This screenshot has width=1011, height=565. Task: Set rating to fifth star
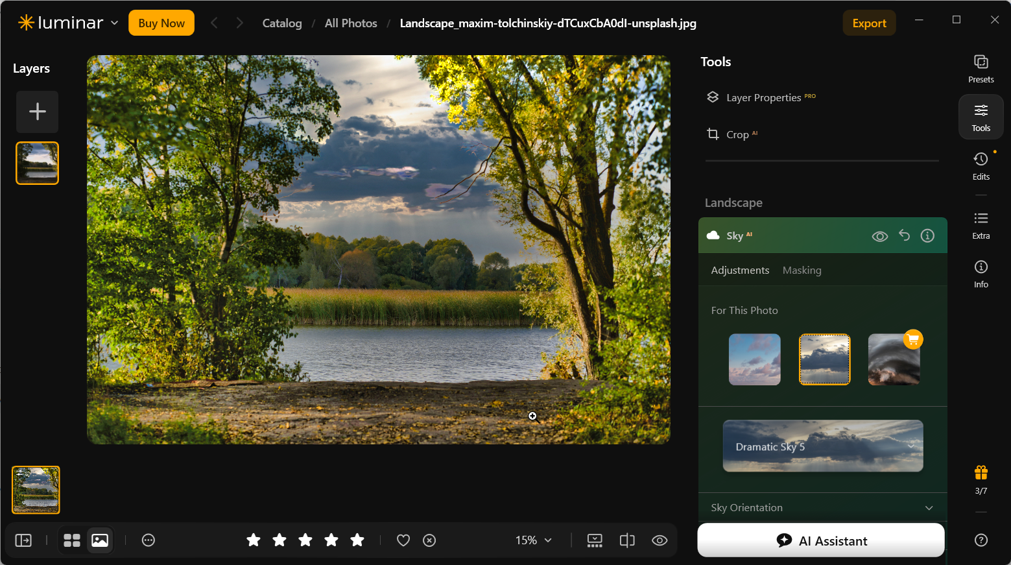coord(357,540)
